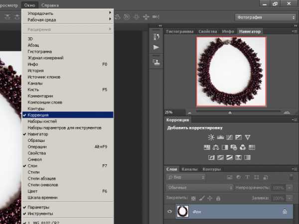Screen dimensions: 299x224
Task: Add a Channel Mixer adjustment
Action: point(243,147)
